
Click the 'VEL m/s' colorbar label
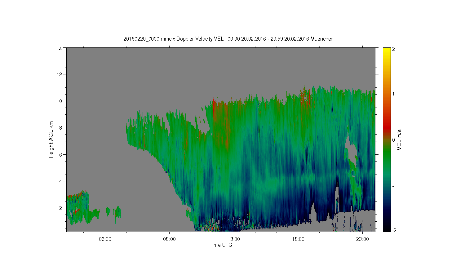399,139
